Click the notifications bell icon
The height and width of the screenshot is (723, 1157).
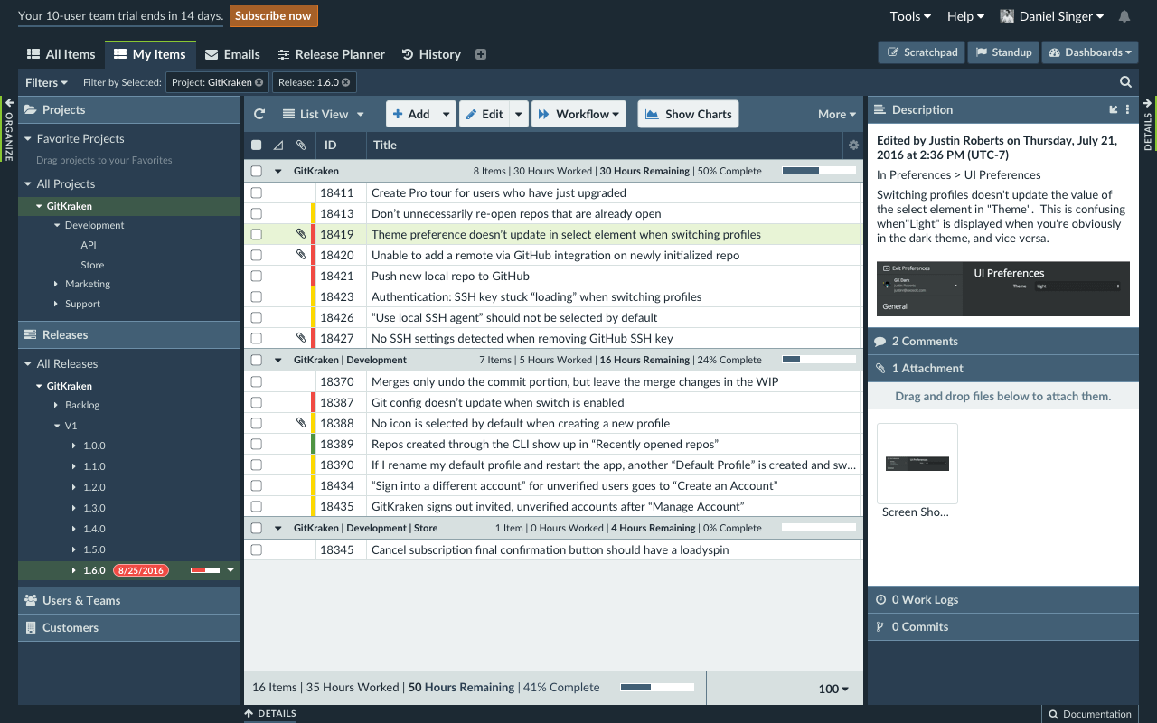pyautogui.click(x=1124, y=16)
